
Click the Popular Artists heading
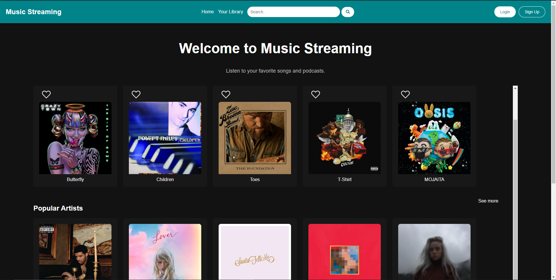click(x=58, y=208)
